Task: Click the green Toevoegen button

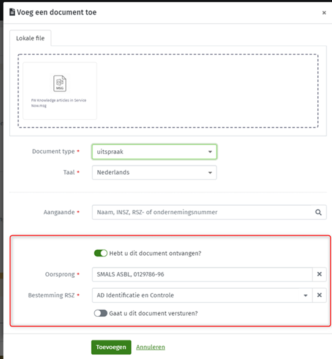Action: (x=111, y=347)
